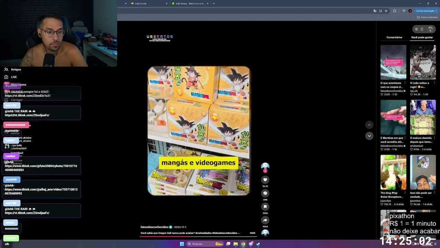Open the Mensagens sidebar item

tap(19, 85)
